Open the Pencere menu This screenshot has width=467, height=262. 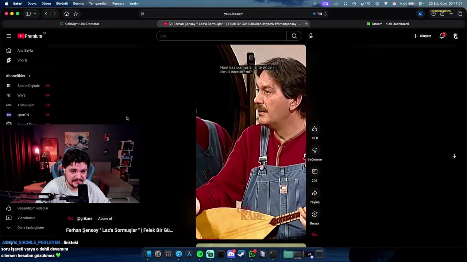pyautogui.click(x=118, y=4)
